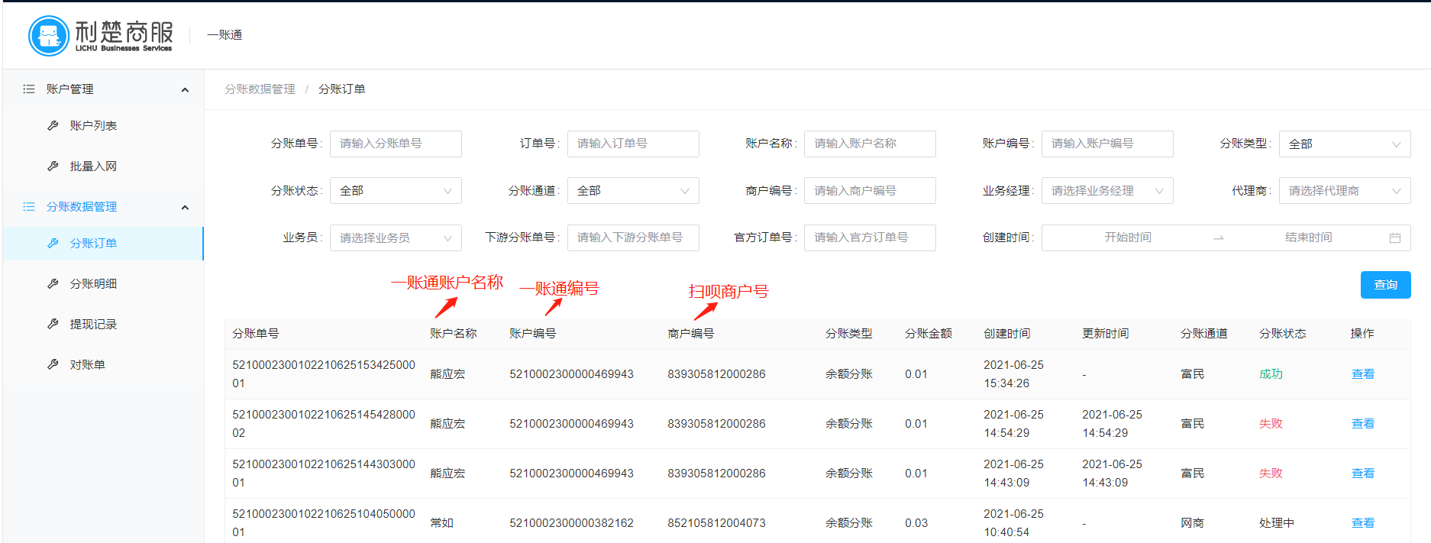
Task: Click the 分账状态 column header
Action: coord(1283,334)
